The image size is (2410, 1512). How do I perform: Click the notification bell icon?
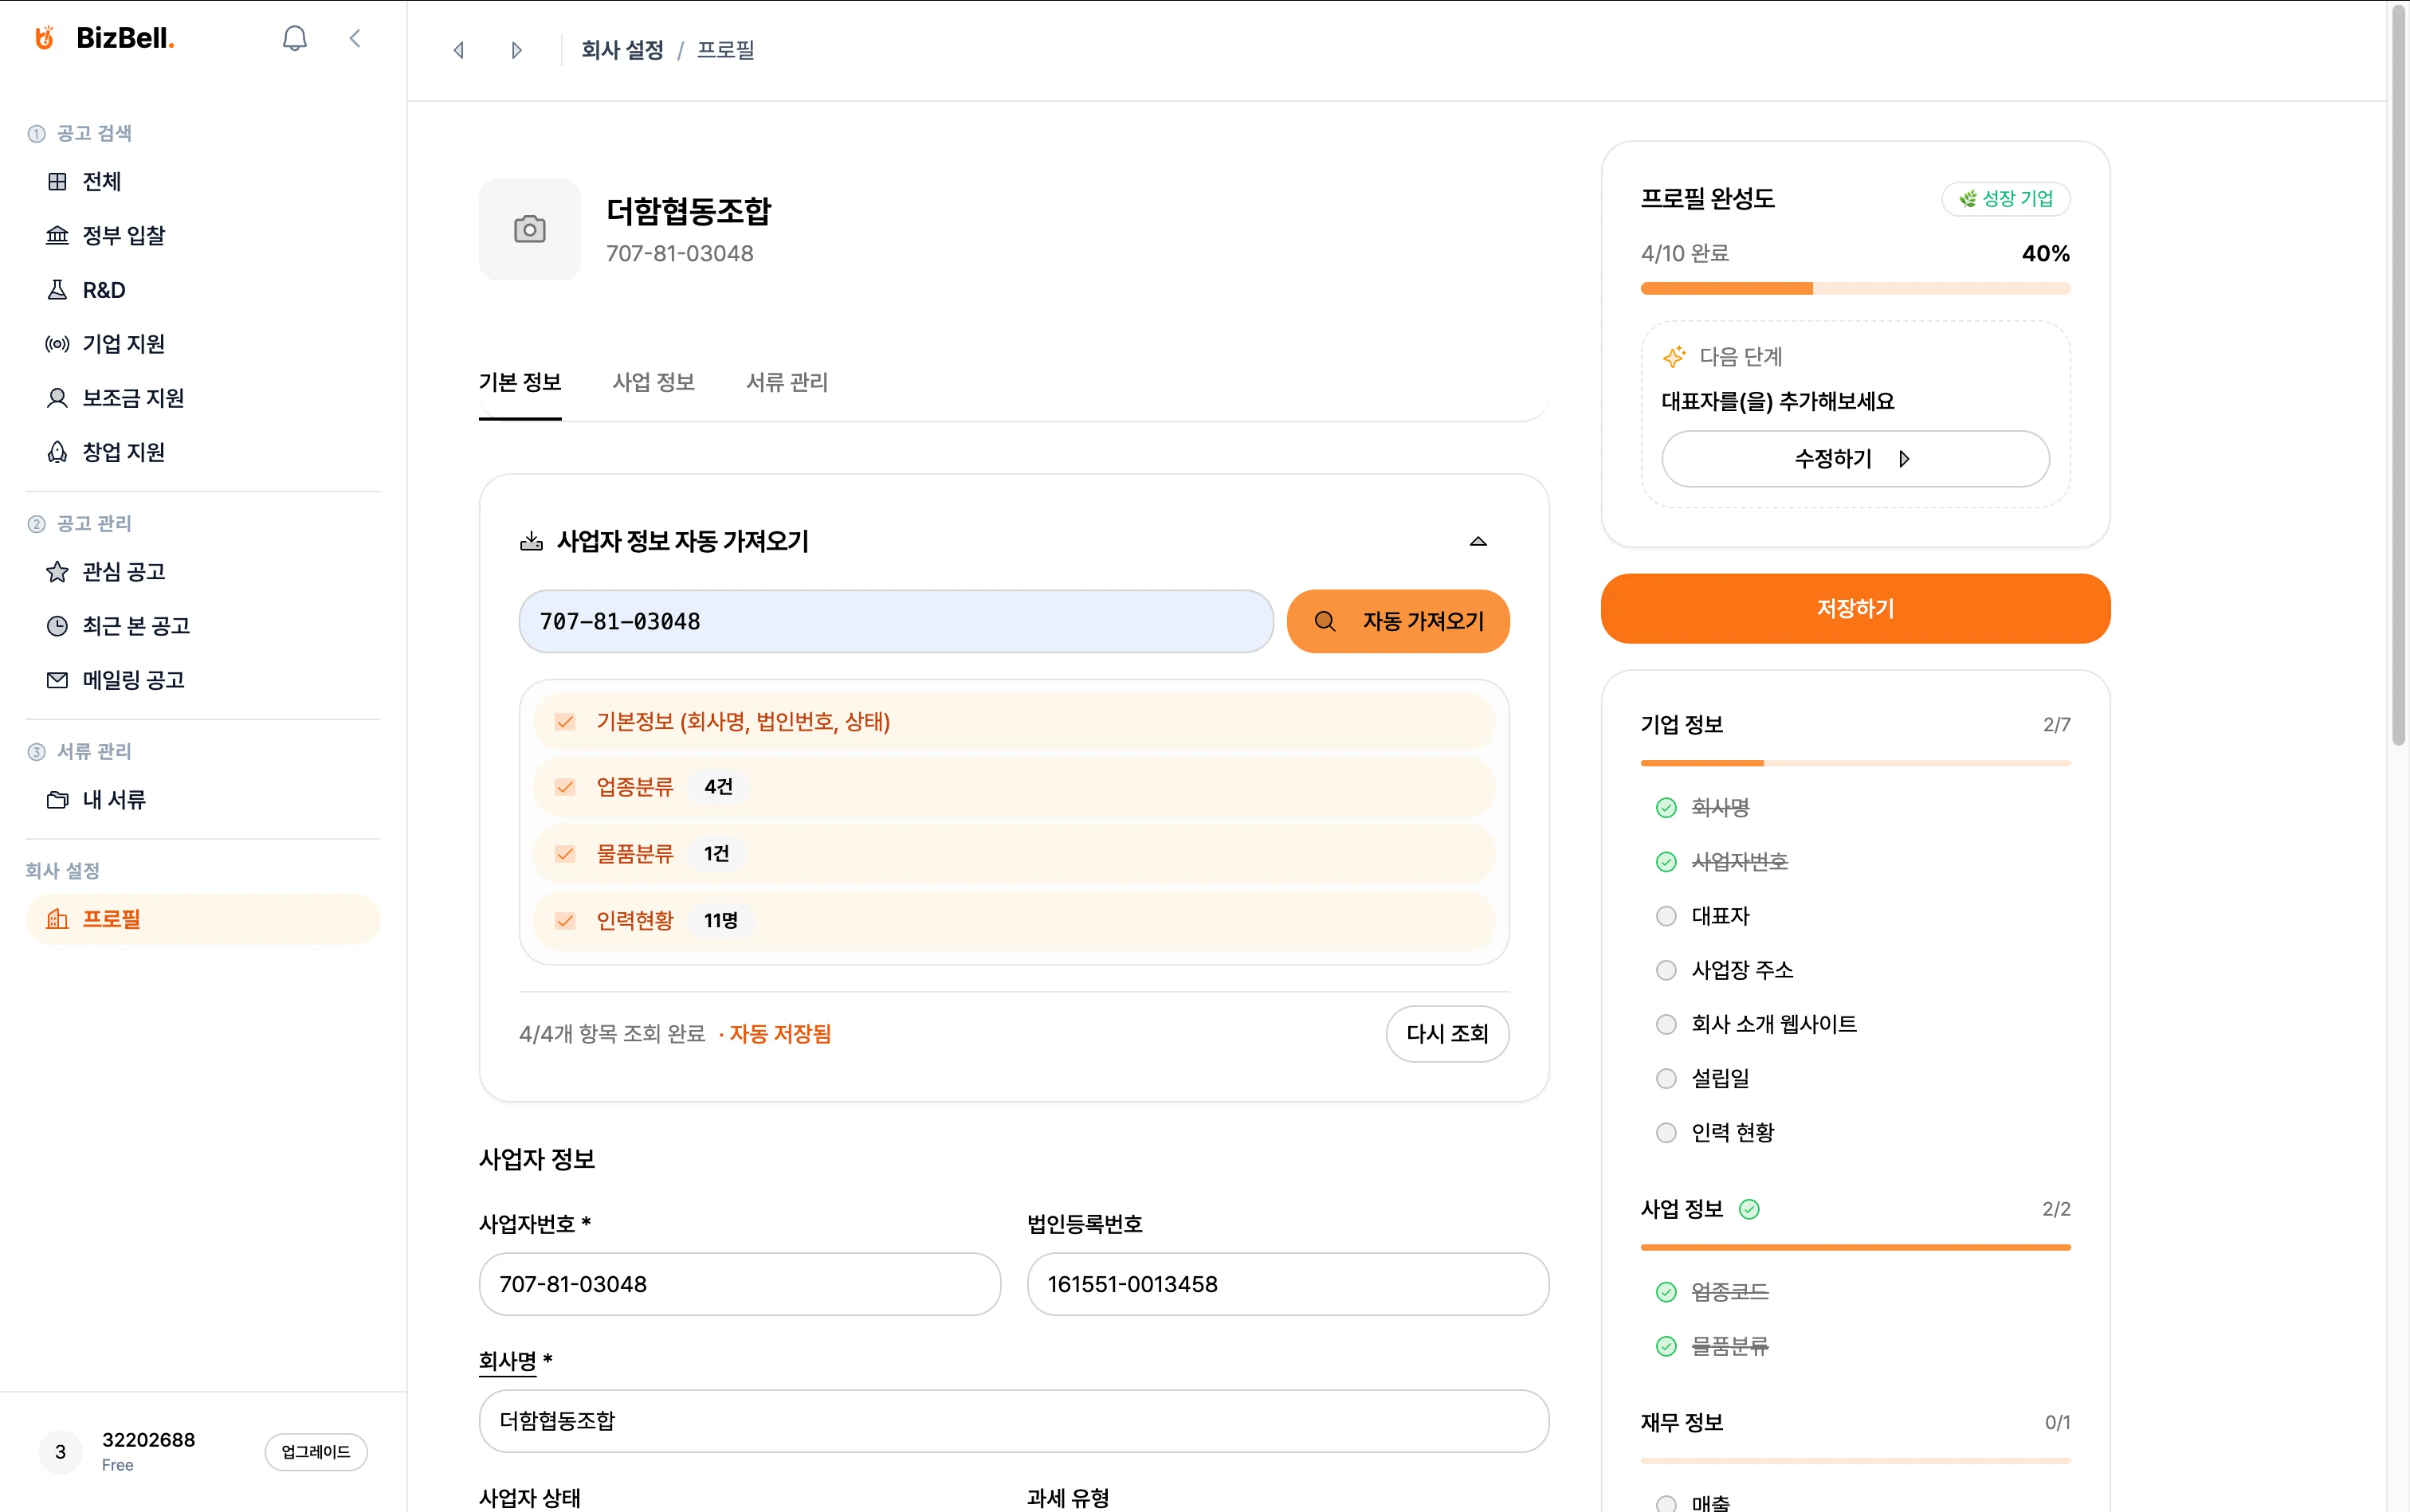pos(294,38)
